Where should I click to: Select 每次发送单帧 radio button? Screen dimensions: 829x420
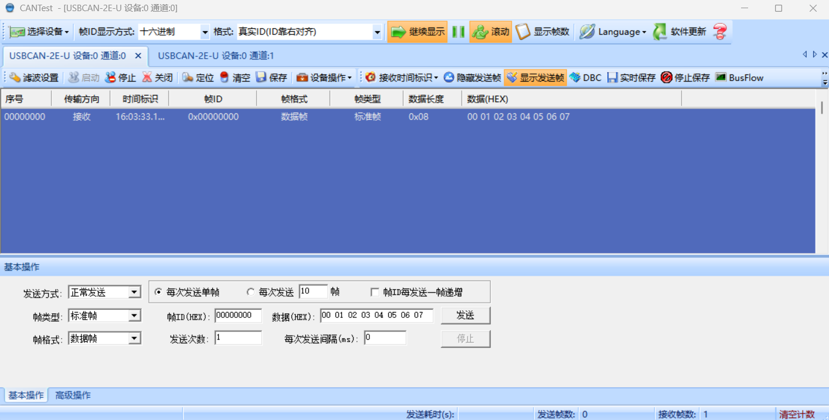158,292
